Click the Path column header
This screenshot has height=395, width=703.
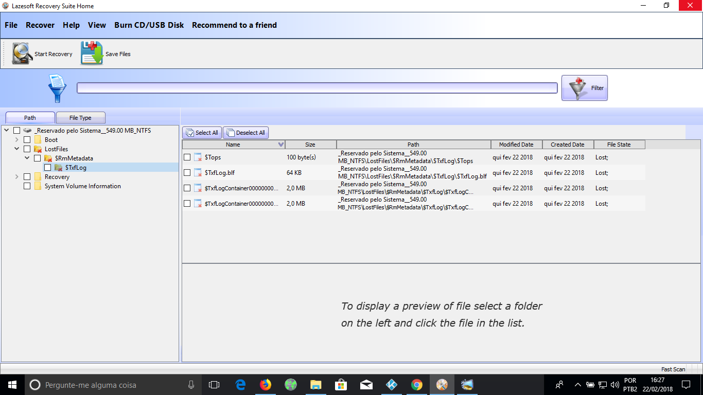coord(413,145)
